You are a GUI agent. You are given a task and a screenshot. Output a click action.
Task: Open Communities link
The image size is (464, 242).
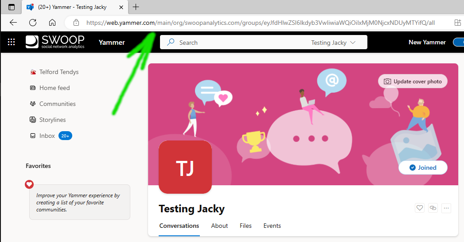coord(58,104)
